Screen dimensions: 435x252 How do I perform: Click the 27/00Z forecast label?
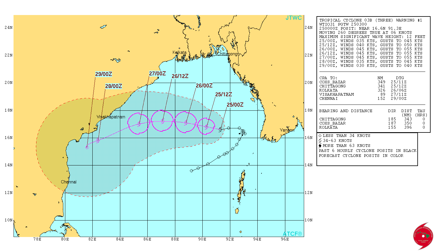pos(157,74)
